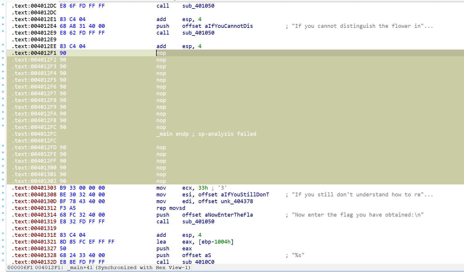Click the aS offset operand
Screen dimensions: 464x272
click(208, 255)
